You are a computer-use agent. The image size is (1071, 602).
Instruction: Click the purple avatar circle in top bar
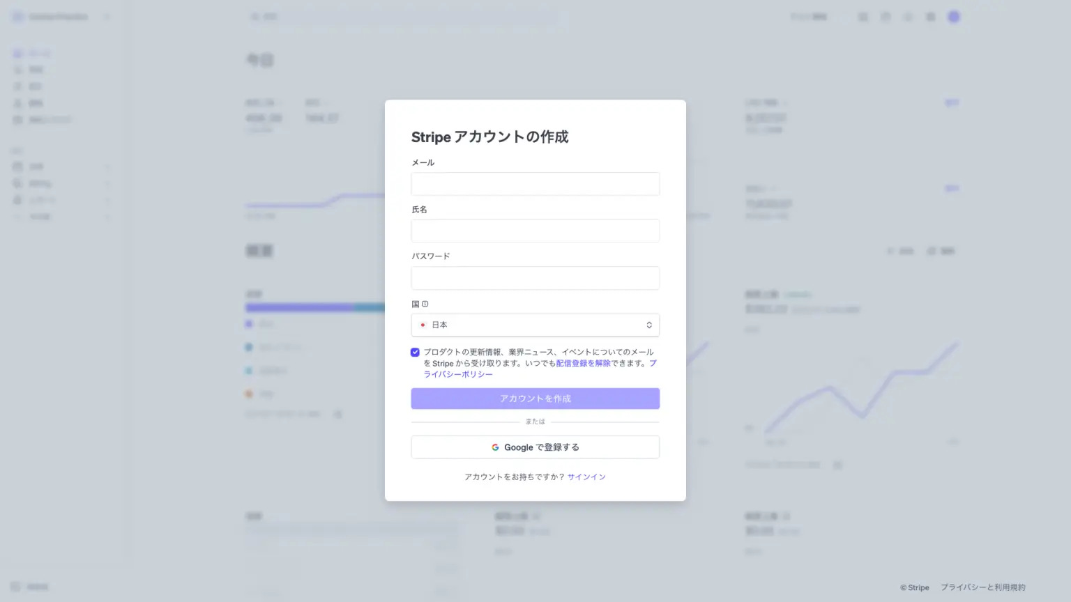pos(954,17)
